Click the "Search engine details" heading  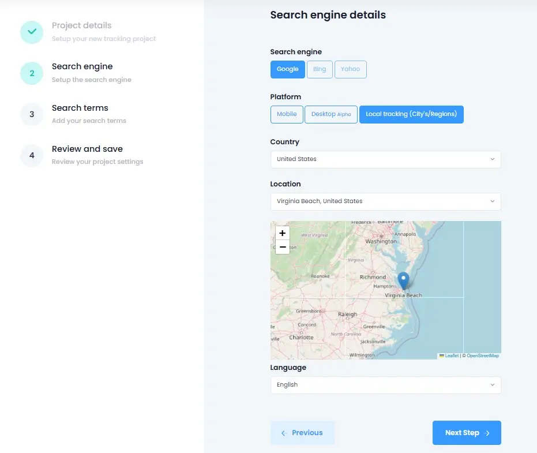(328, 15)
